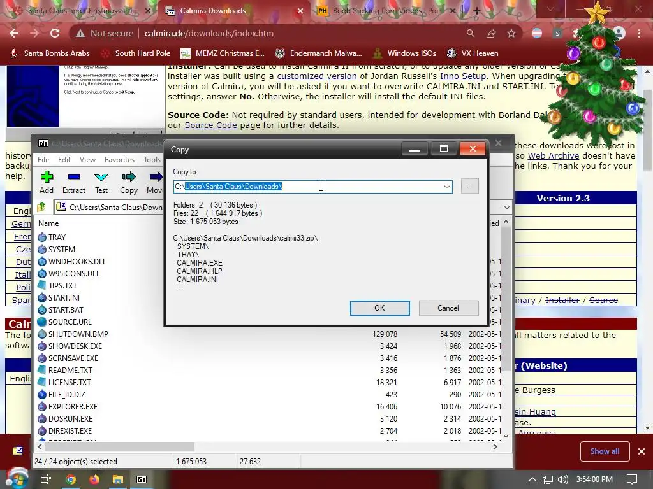The image size is (653, 489).
Task: Click the clock showing 3:54:00 PM
Action: (x=594, y=479)
